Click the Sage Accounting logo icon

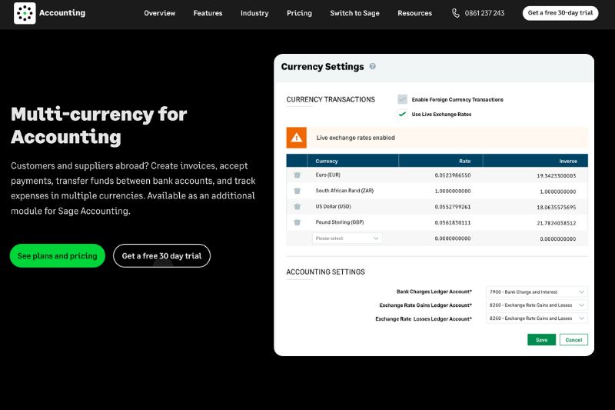(25, 13)
